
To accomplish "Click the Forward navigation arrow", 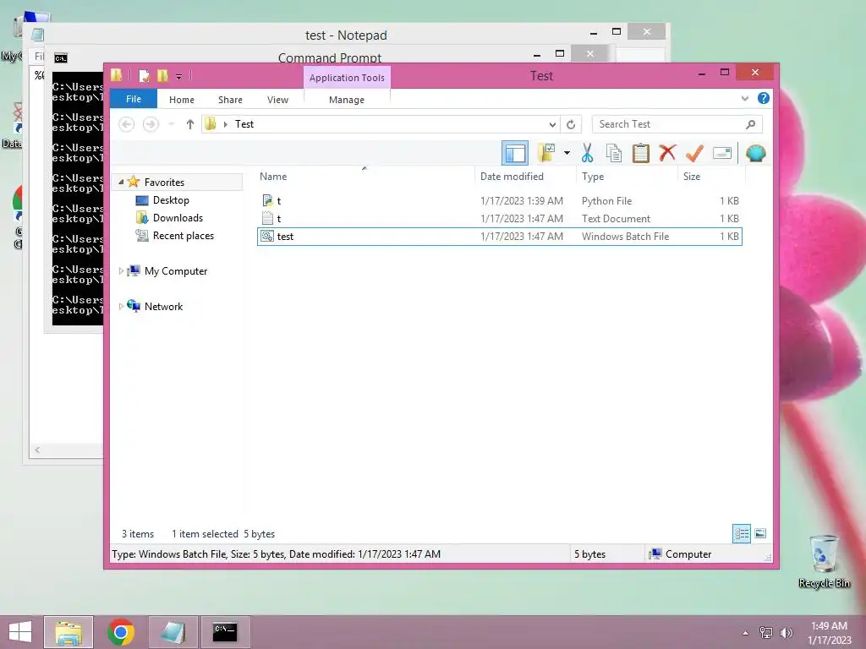I will click(x=151, y=124).
